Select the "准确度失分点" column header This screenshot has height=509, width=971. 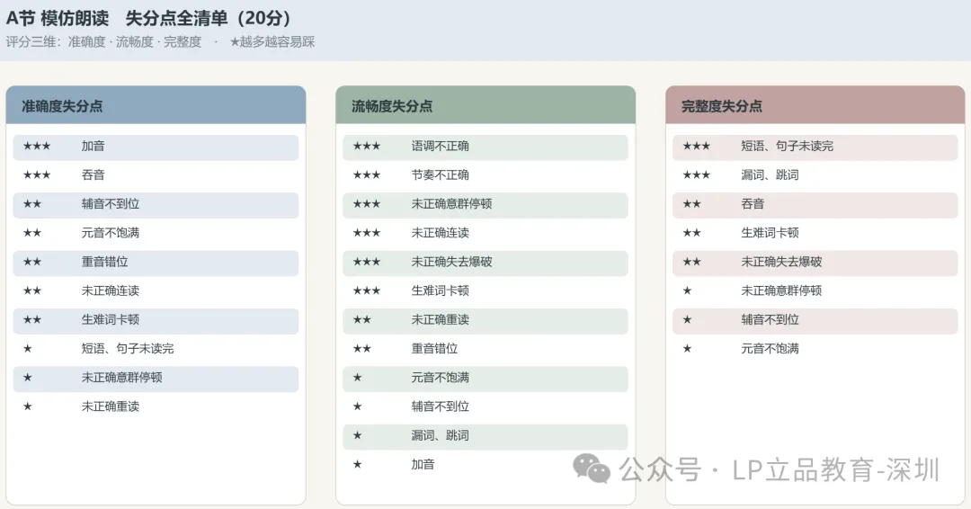pos(156,106)
